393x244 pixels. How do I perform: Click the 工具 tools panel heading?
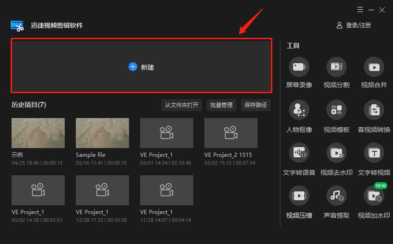(293, 46)
